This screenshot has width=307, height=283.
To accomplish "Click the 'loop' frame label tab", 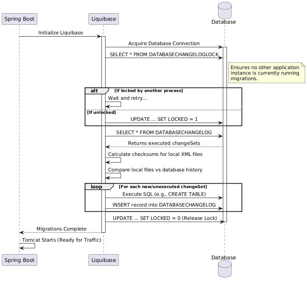I will click(99, 187).
